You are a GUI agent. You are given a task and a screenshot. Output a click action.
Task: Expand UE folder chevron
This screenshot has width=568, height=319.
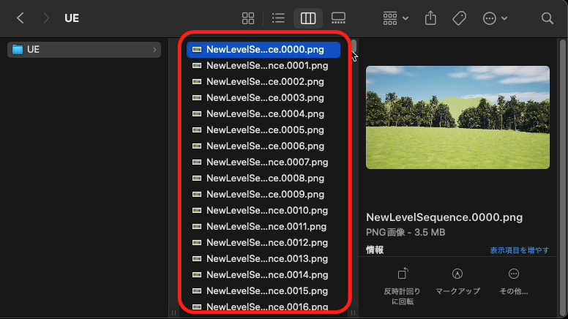[154, 50]
